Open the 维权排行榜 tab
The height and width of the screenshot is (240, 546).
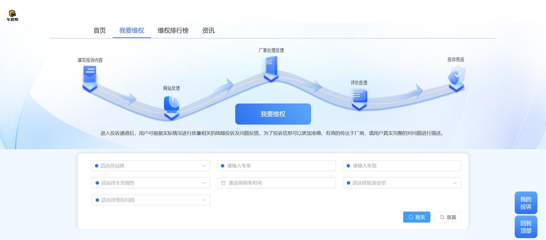(x=173, y=31)
